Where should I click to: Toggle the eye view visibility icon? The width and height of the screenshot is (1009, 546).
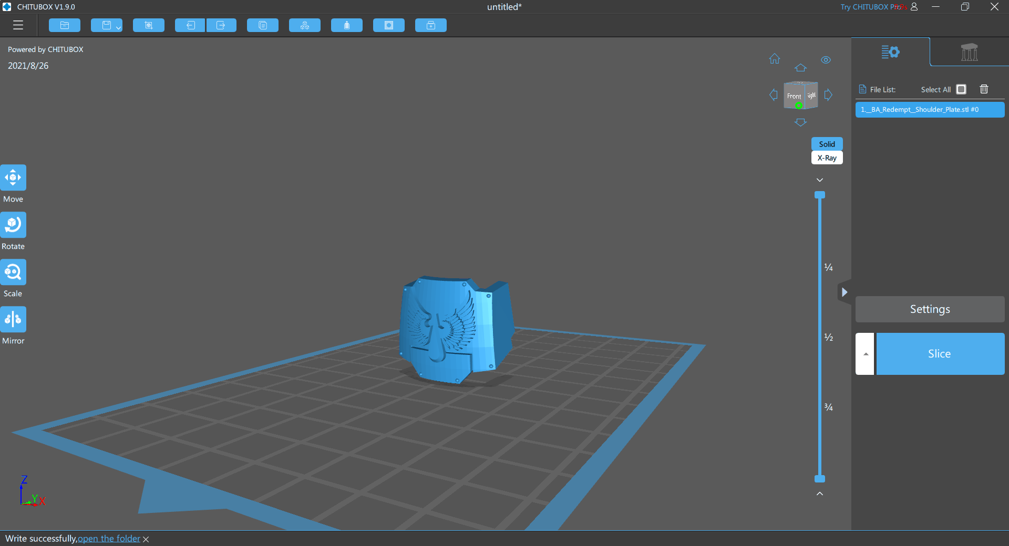pyautogui.click(x=826, y=60)
